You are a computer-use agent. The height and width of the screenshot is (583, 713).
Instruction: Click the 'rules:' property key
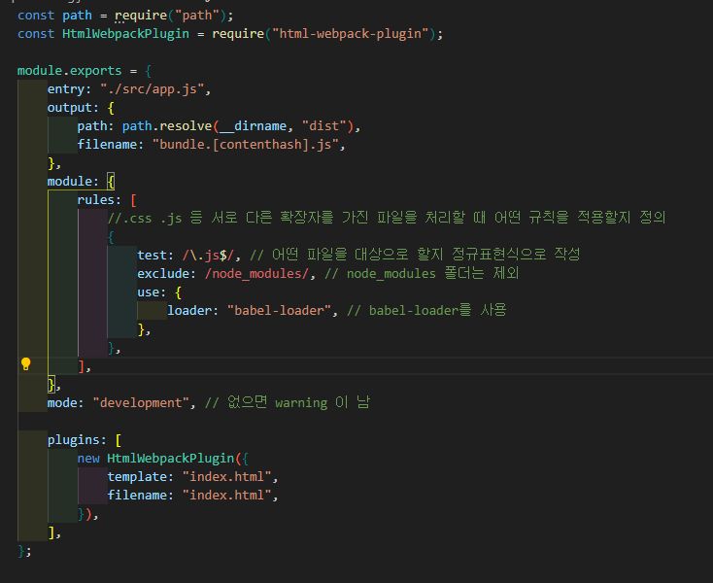click(99, 199)
